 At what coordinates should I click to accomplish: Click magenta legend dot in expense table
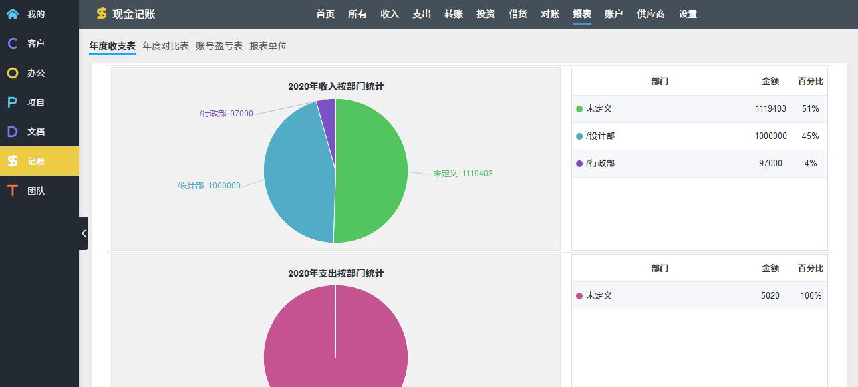579,296
